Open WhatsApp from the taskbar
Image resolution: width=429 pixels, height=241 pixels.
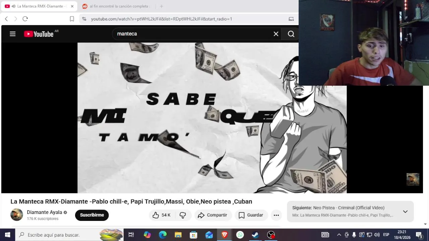[x=240, y=235]
